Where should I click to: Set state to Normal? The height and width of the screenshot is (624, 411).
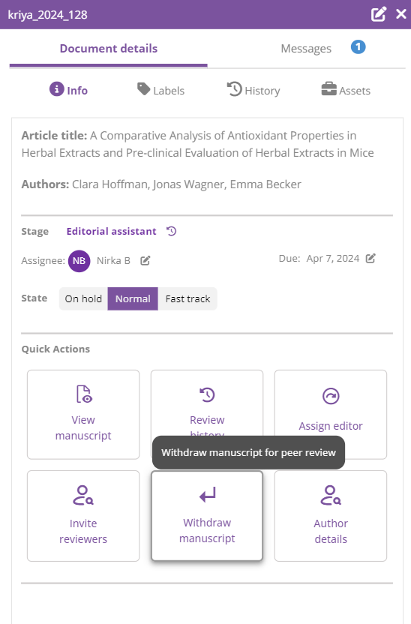tap(133, 298)
